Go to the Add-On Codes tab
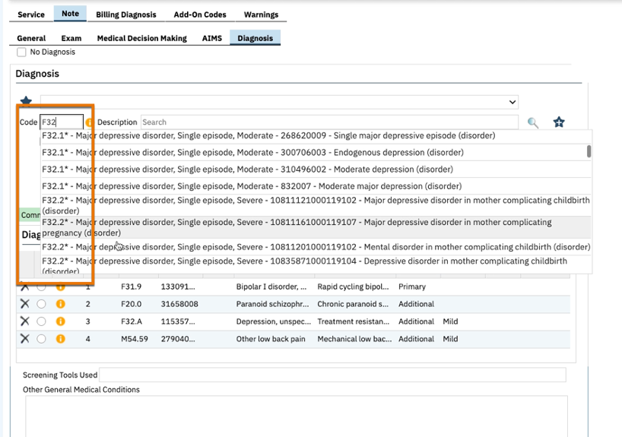The height and width of the screenshot is (437, 622). (200, 14)
